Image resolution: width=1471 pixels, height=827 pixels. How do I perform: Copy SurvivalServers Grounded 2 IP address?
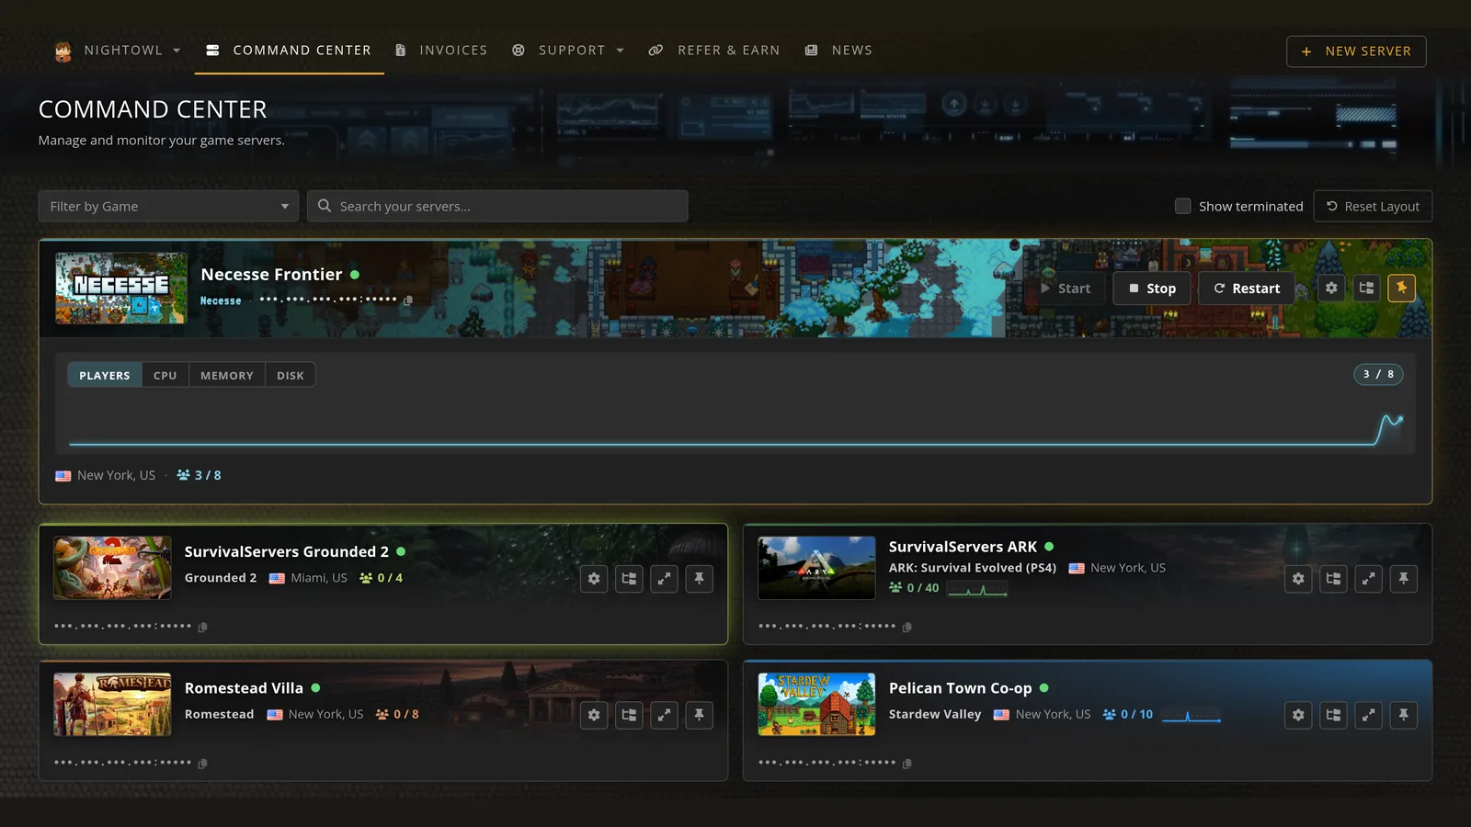click(x=203, y=628)
